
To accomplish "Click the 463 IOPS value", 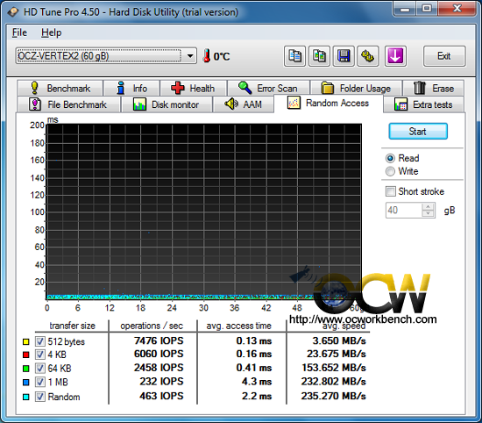I will tap(162, 396).
